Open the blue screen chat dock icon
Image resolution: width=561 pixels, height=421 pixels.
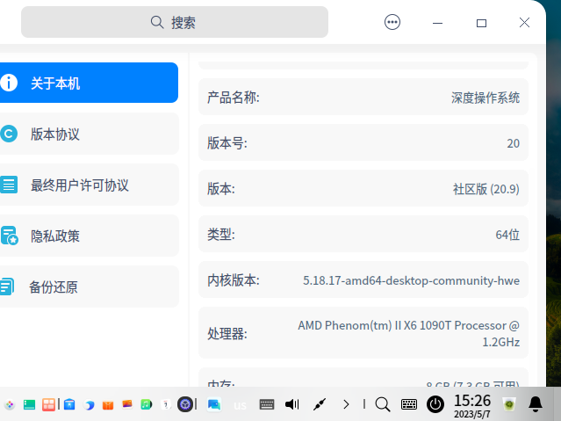click(x=214, y=405)
